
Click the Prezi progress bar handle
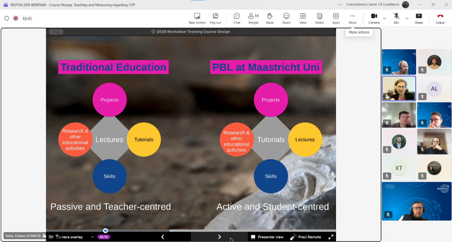(105, 231)
